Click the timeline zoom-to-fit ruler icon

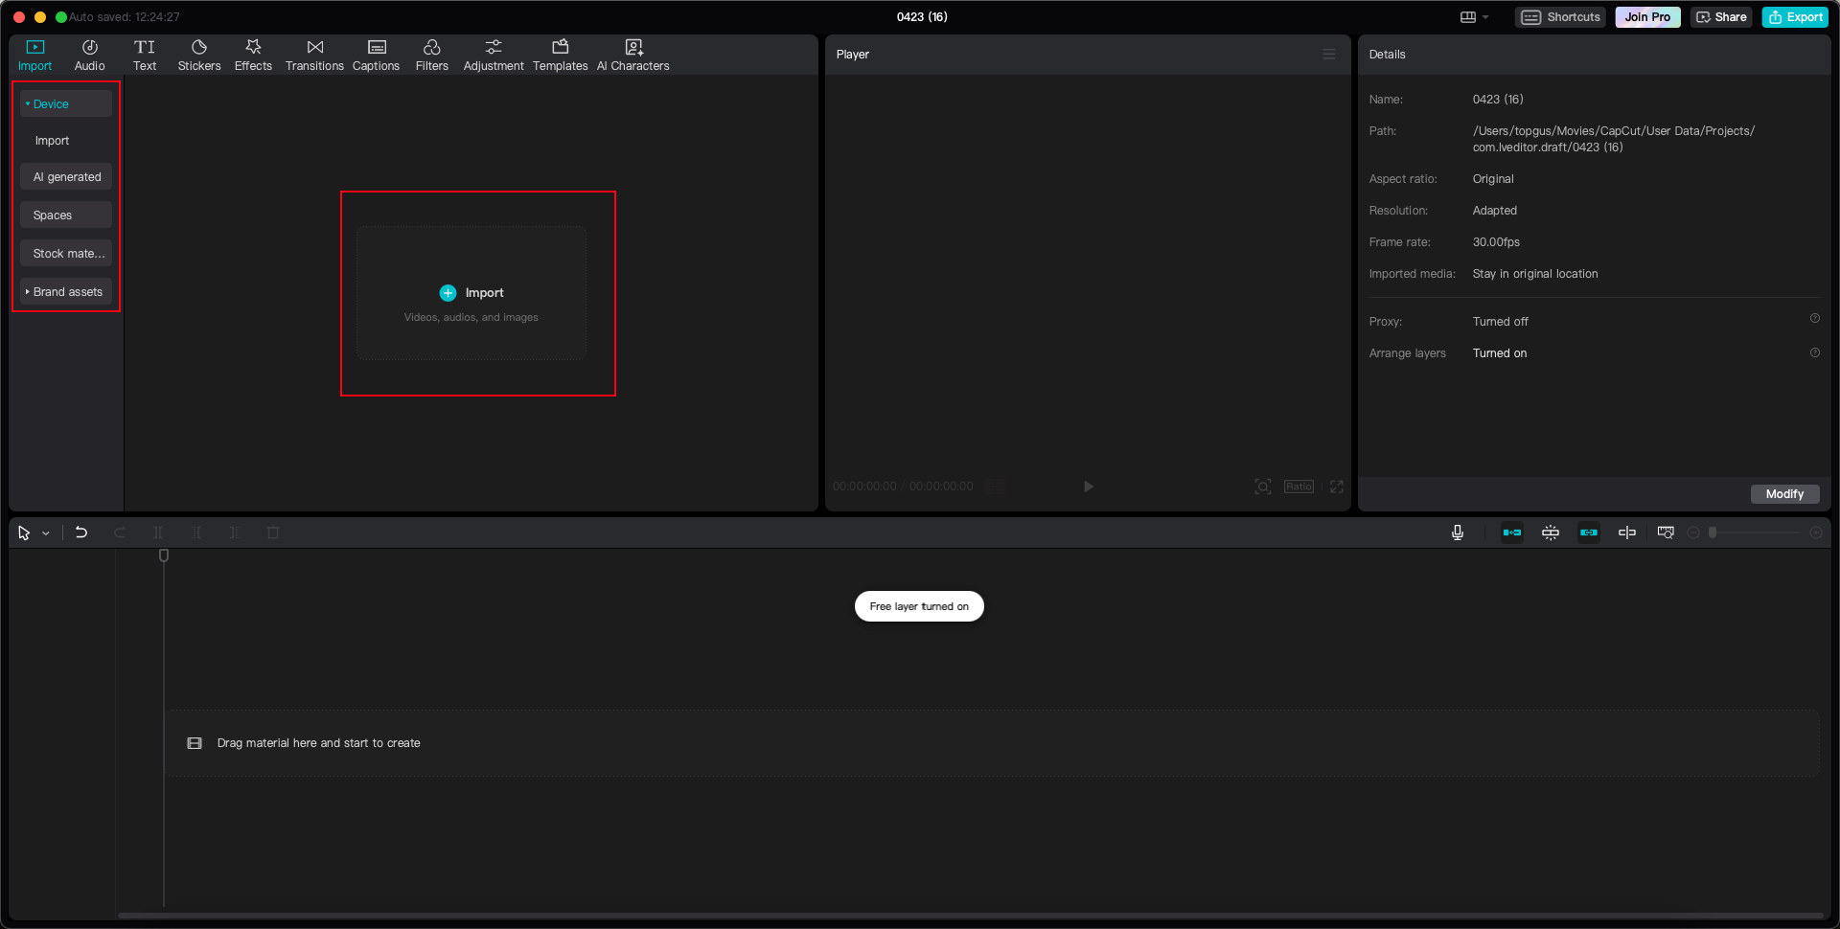click(x=1666, y=532)
